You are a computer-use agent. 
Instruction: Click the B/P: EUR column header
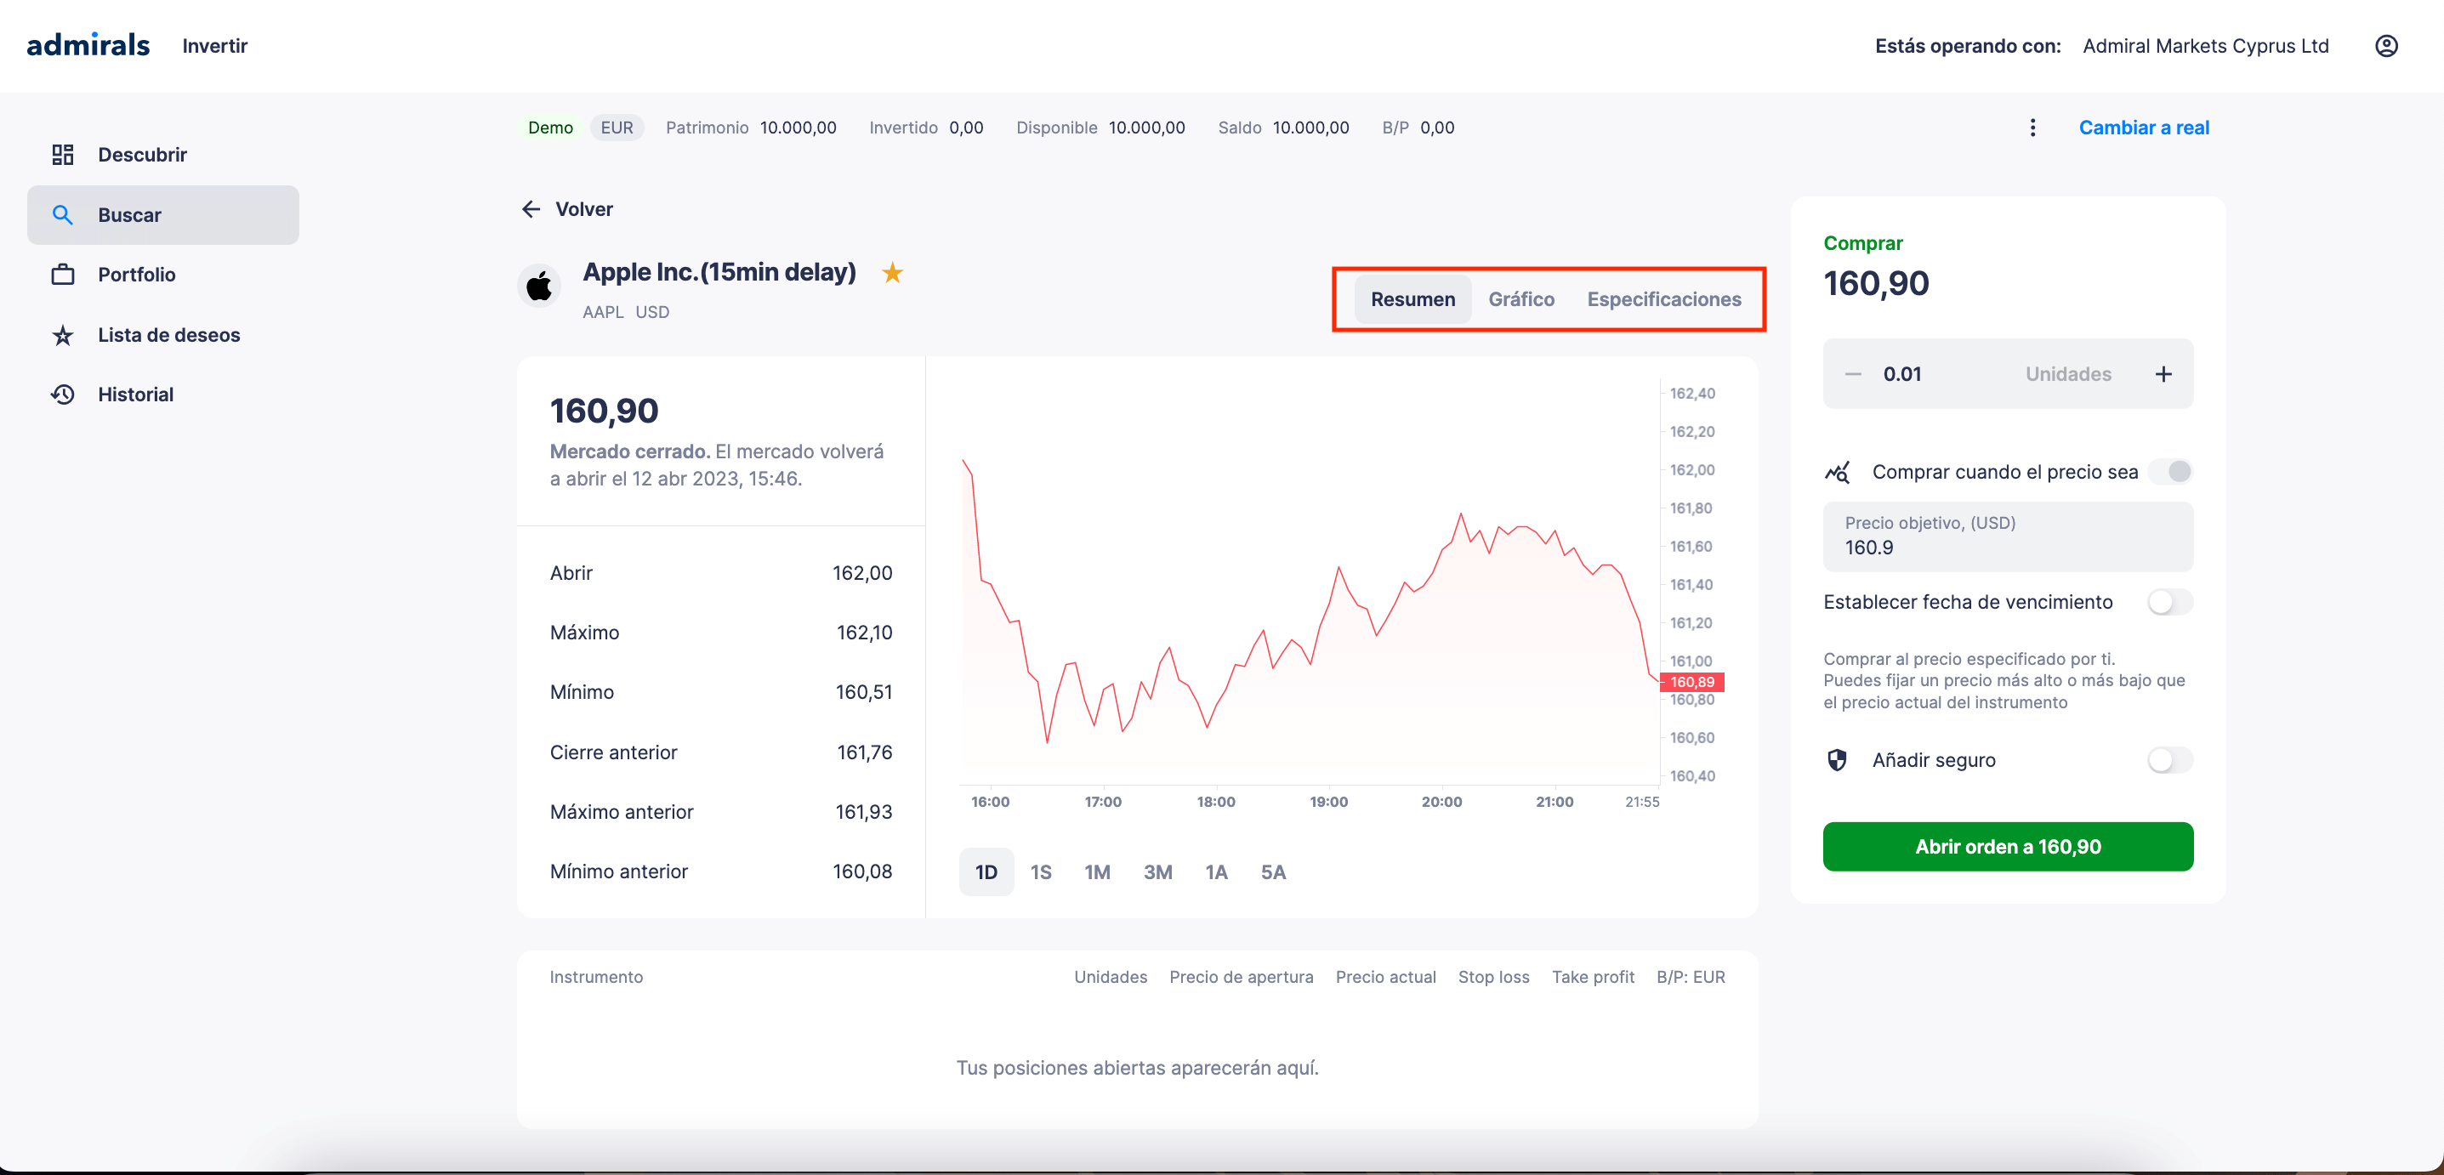click(x=1691, y=977)
